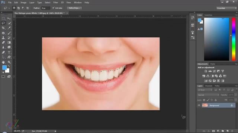Add a Levels adjustment

(x=210, y=71)
